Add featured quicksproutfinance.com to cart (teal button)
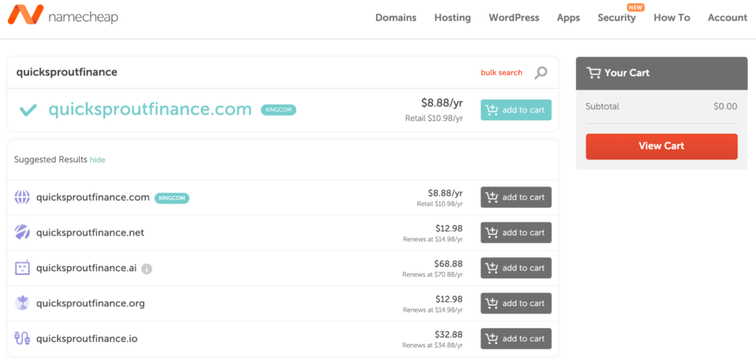The height and width of the screenshot is (361, 756). coord(516,110)
